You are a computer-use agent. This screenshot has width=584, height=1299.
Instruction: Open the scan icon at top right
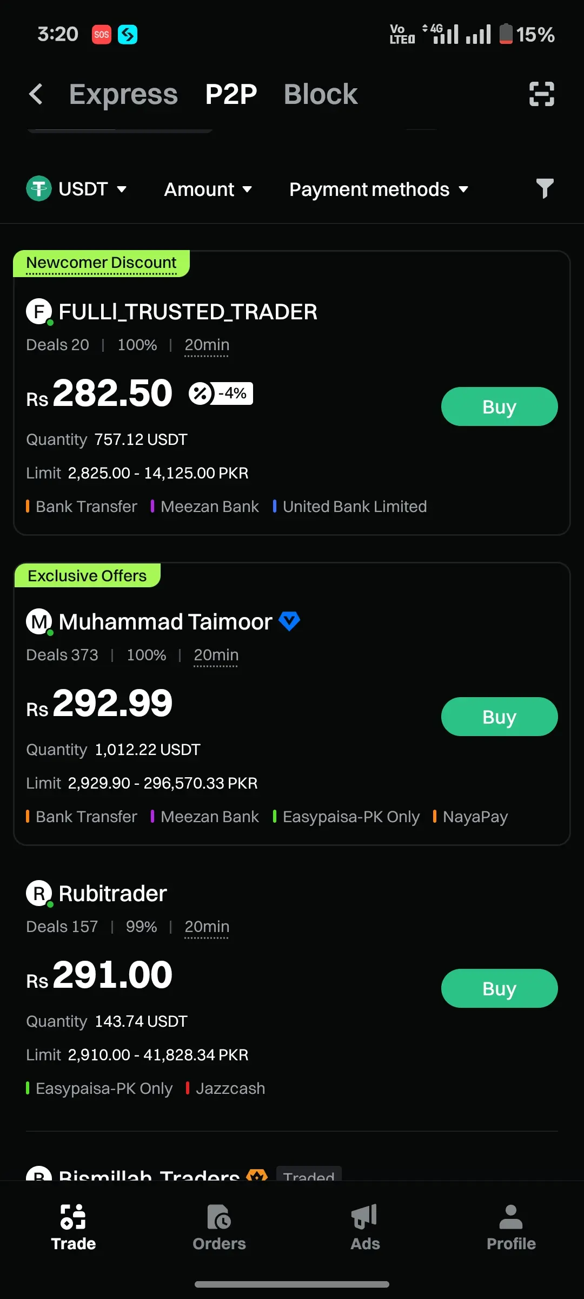[541, 94]
